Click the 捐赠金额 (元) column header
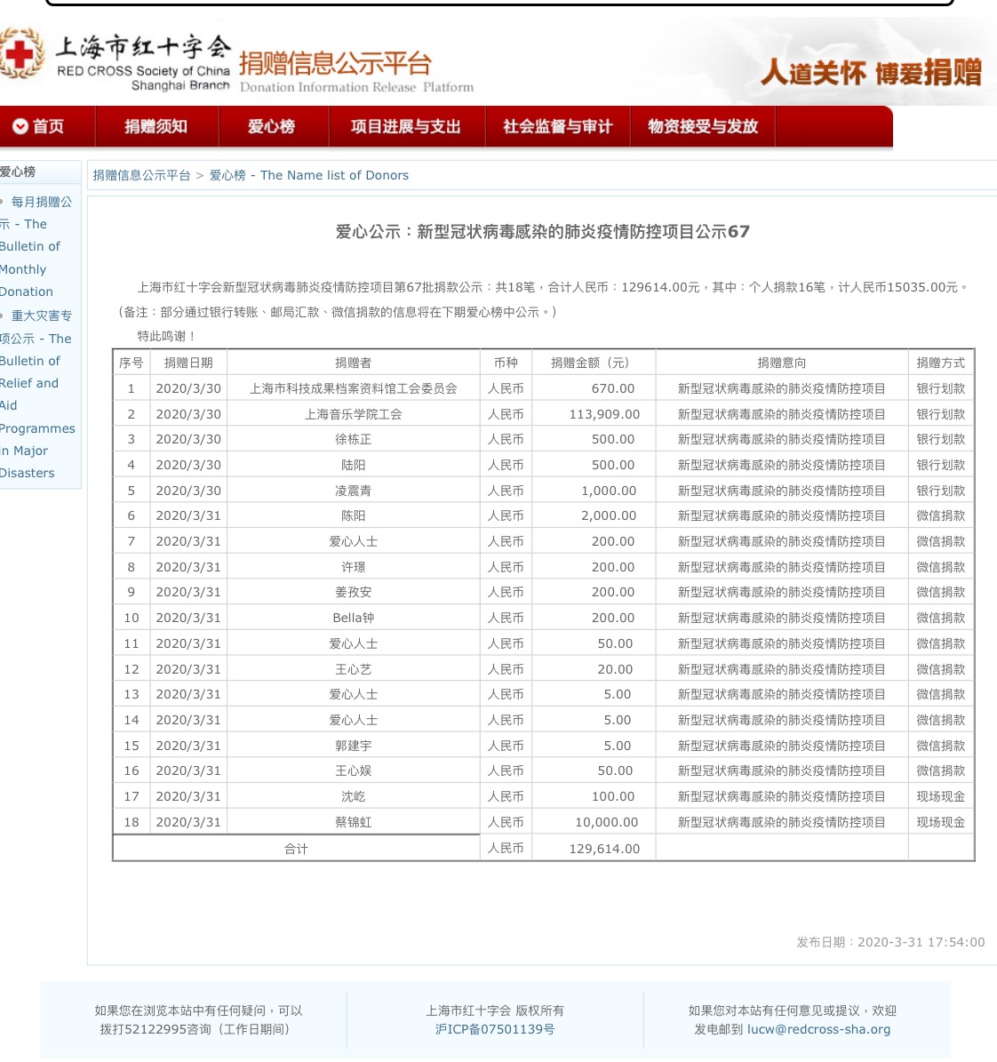The width and height of the screenshot is (997, 1062). coord(592,363)
